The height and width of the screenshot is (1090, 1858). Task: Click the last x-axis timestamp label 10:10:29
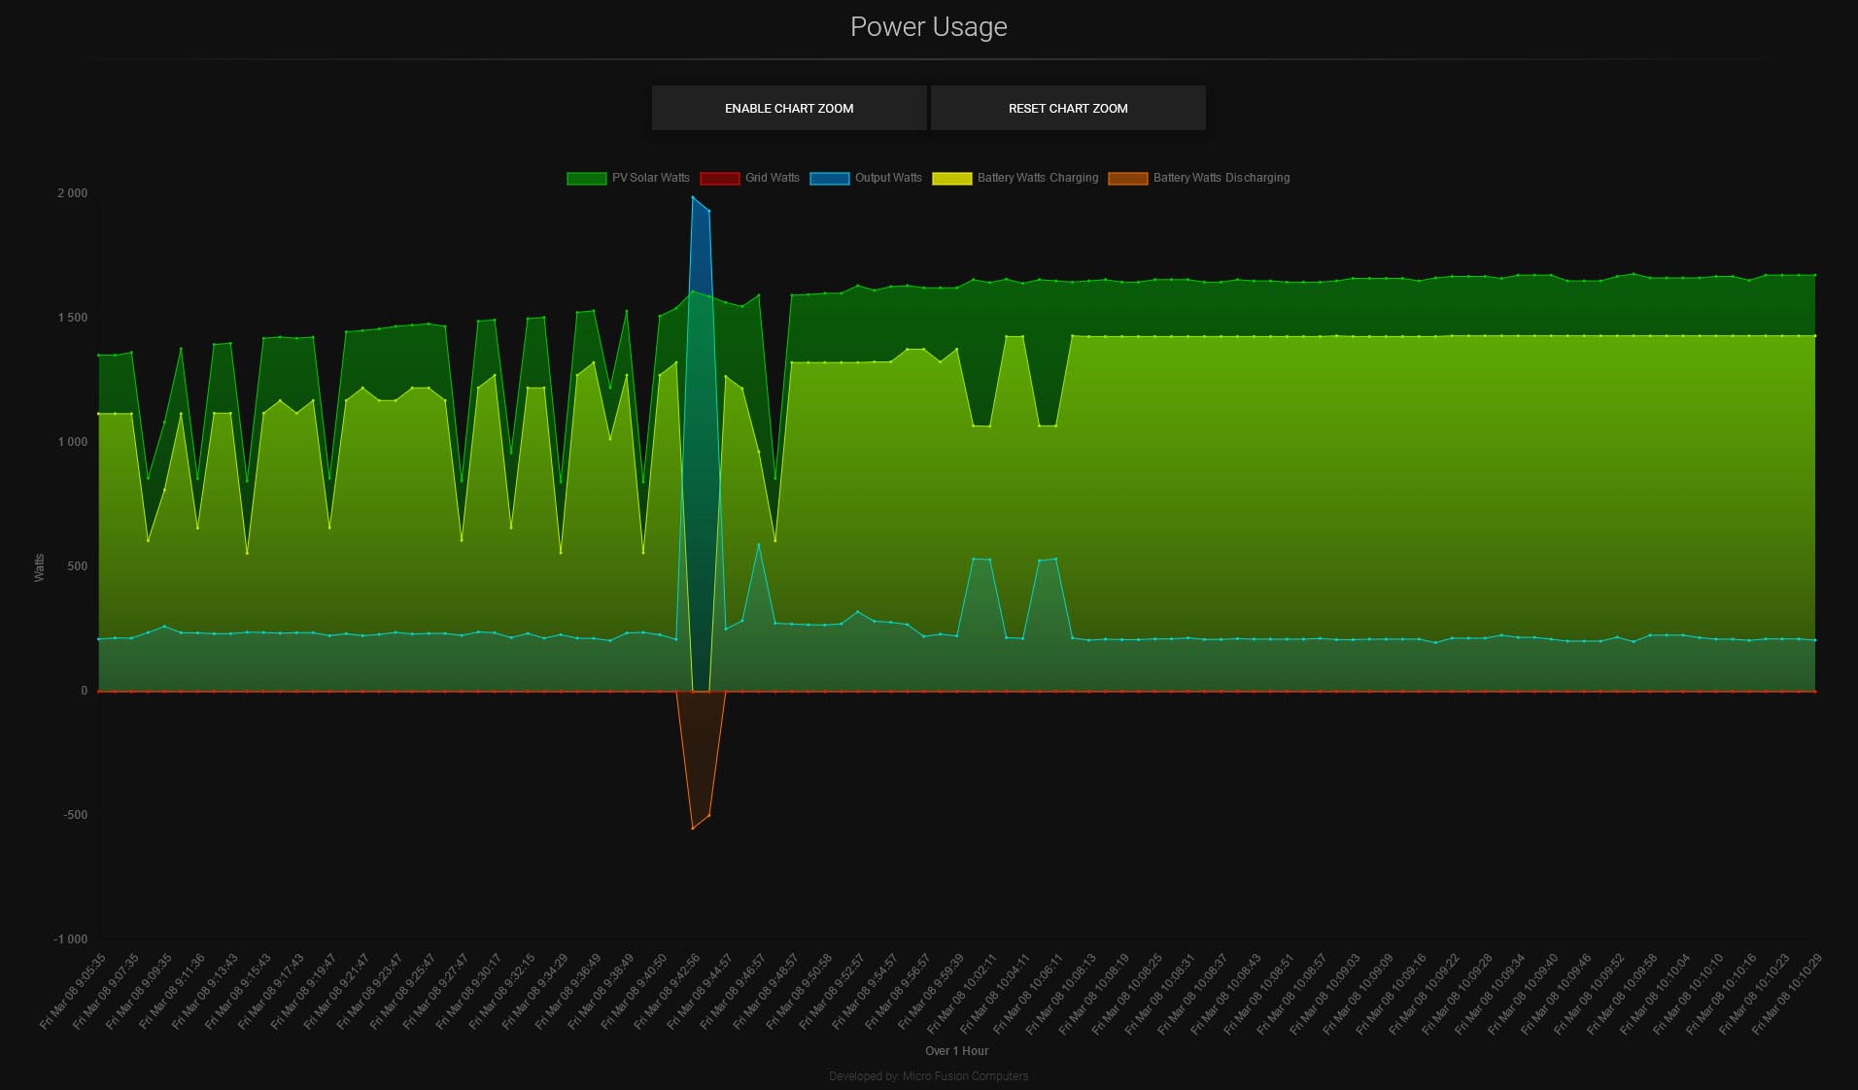click(x=1787, y=993)
